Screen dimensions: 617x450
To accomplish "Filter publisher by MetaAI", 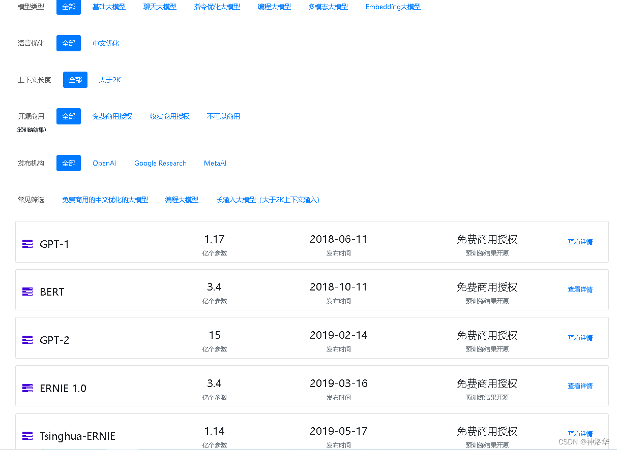I will (215, 164).
